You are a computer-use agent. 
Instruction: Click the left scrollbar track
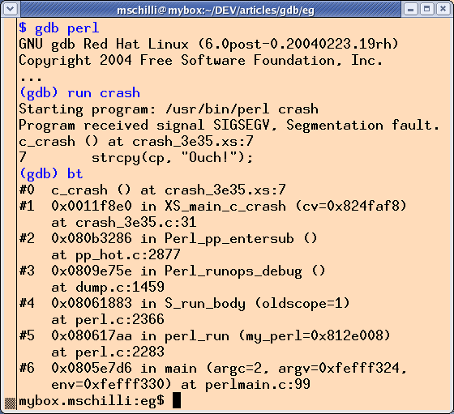10,207
